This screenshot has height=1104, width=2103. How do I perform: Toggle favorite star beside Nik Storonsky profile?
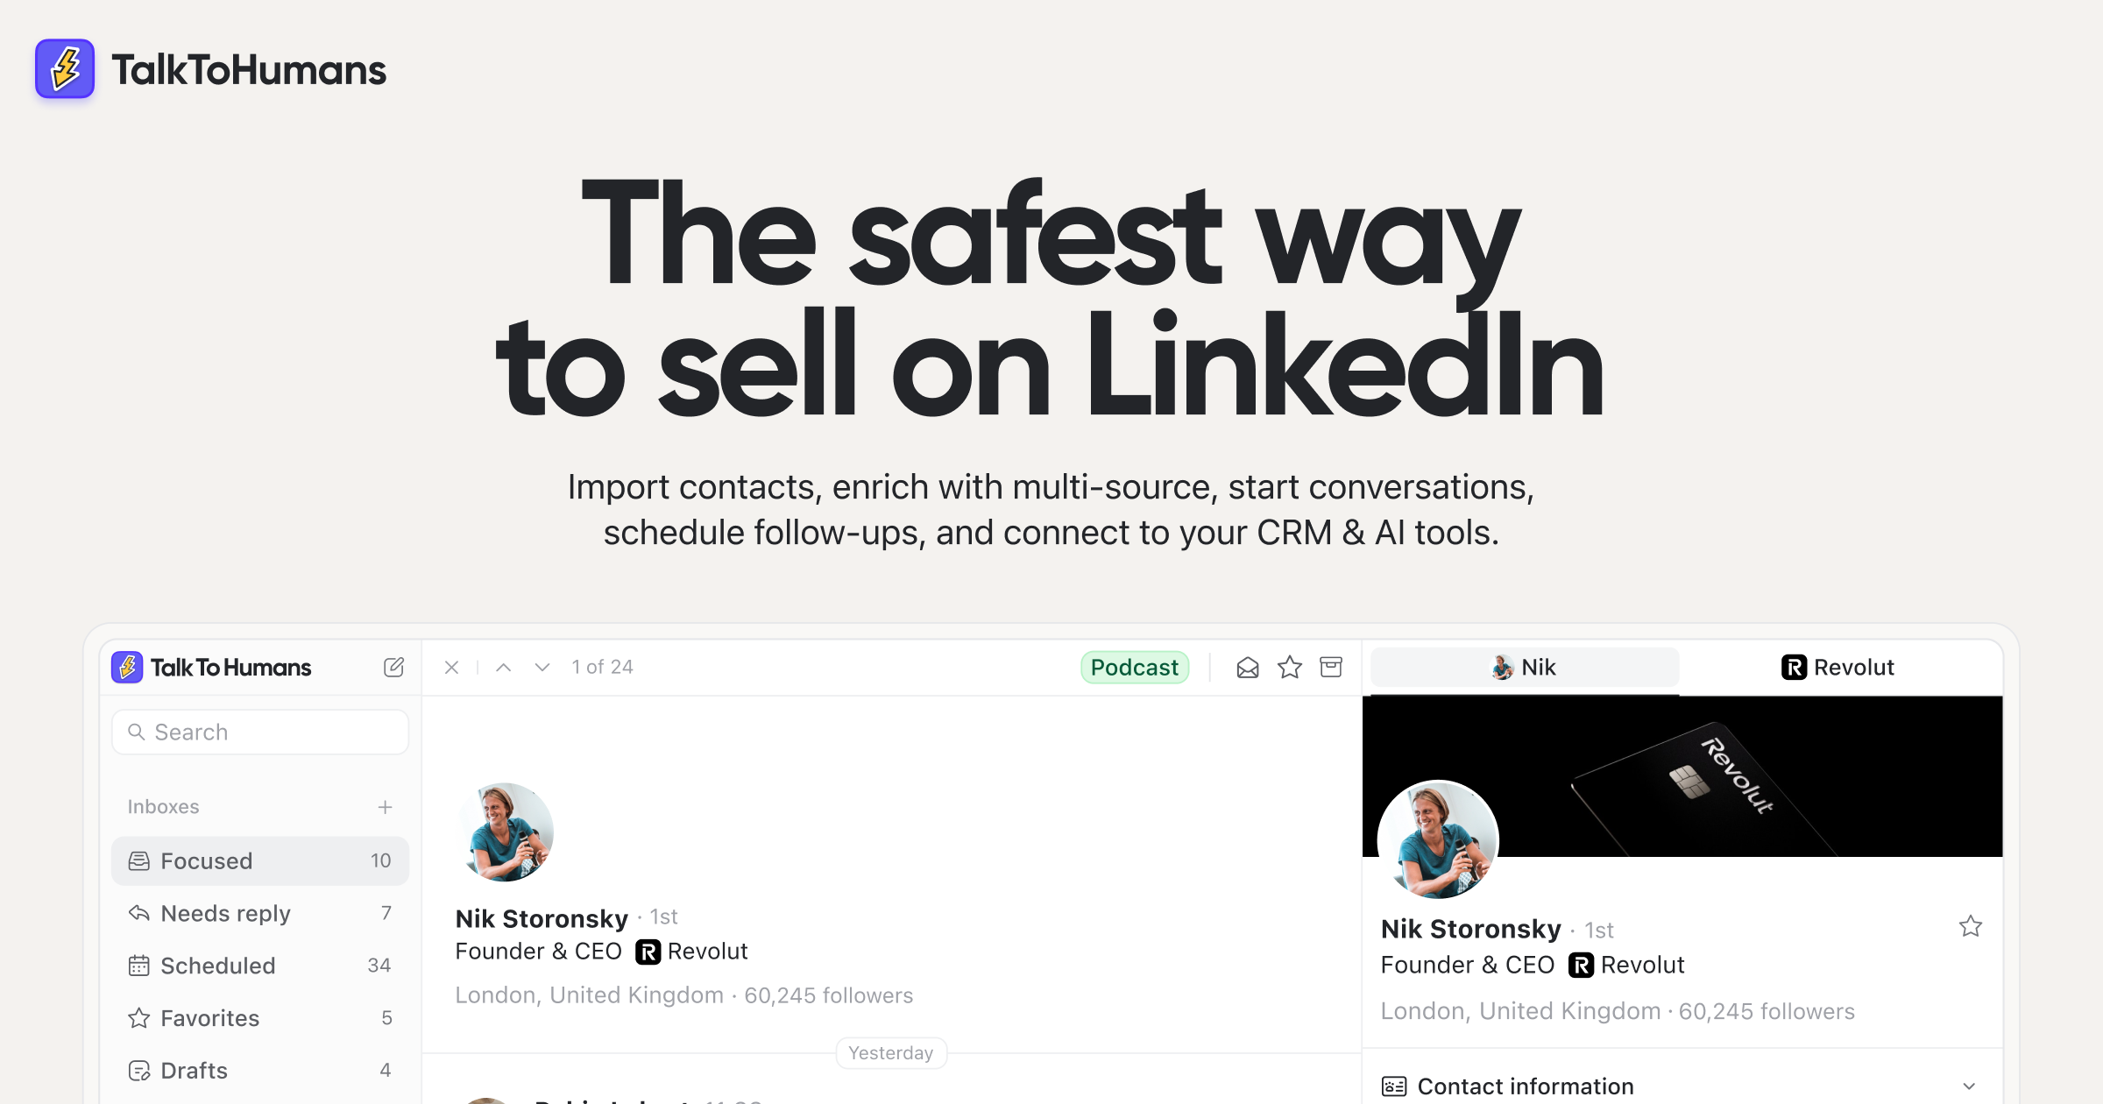(1971, 926)
